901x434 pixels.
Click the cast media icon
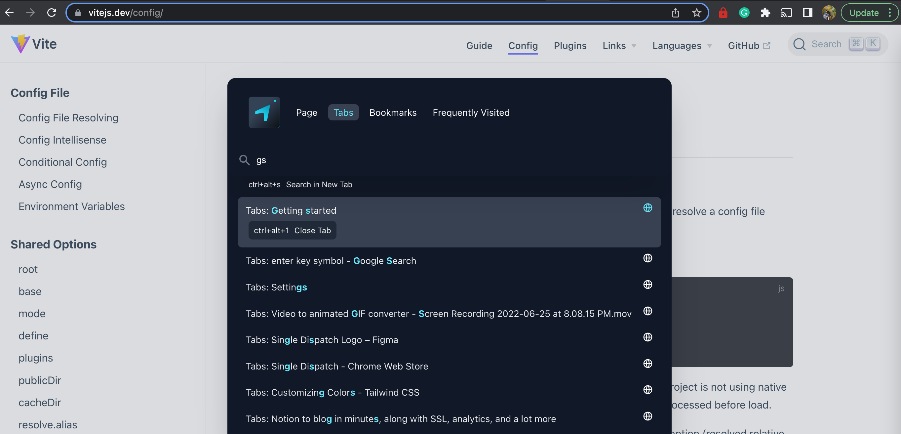pyautogui.click(x=786, y=13)
